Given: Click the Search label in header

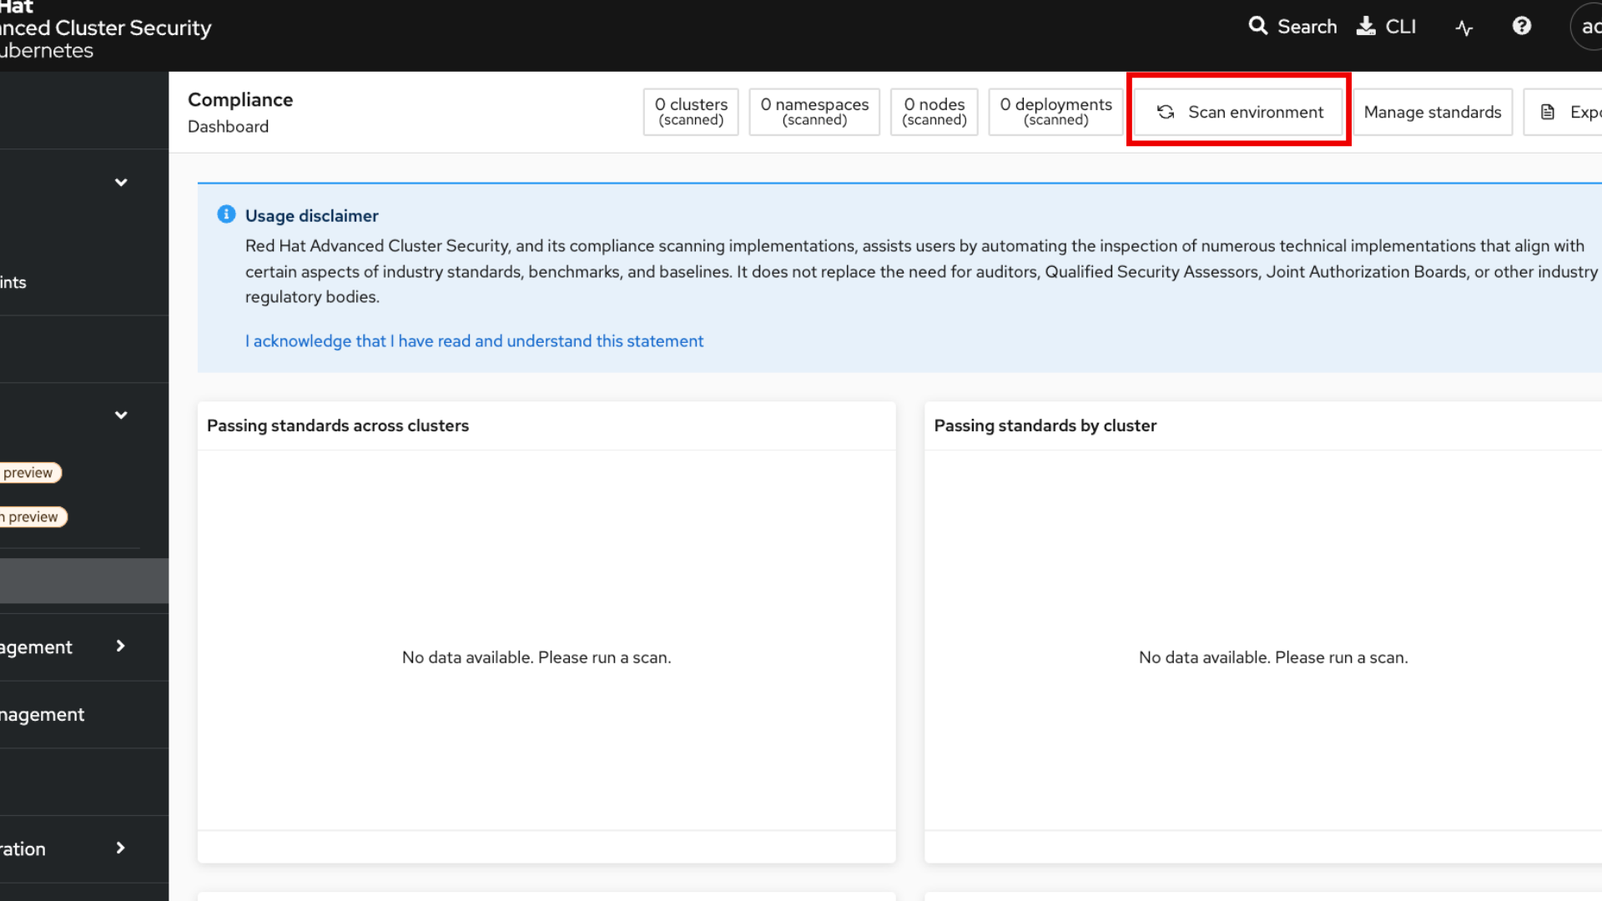Looking at the screenshot, I should [x=1307, y=27].
